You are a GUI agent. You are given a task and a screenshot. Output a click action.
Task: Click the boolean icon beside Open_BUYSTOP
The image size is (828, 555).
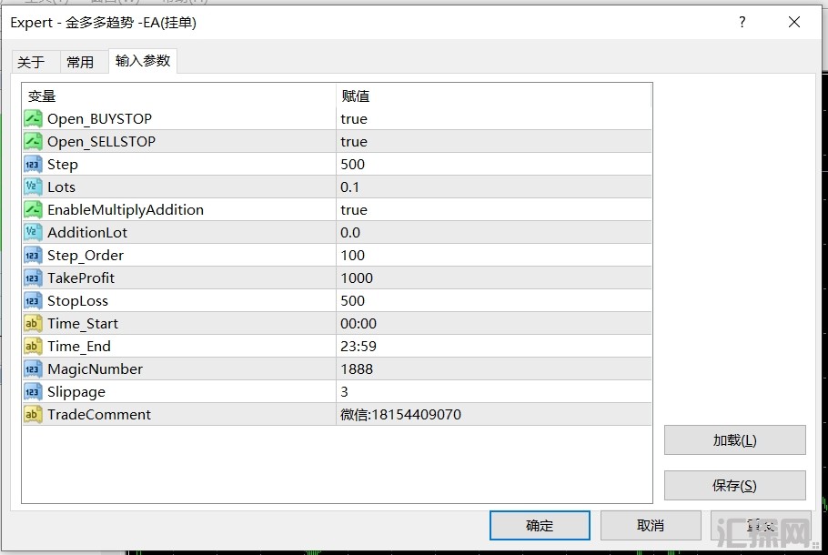click(33, 118)
